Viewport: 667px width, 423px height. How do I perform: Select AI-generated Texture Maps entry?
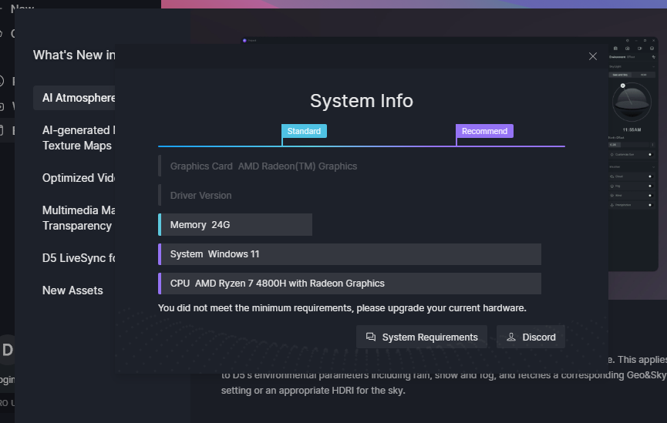pyautogui.click(x=78, y=138)
